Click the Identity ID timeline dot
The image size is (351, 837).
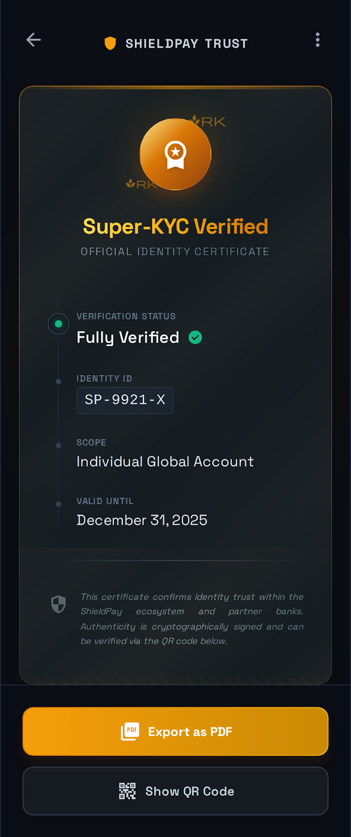(58, 382)
